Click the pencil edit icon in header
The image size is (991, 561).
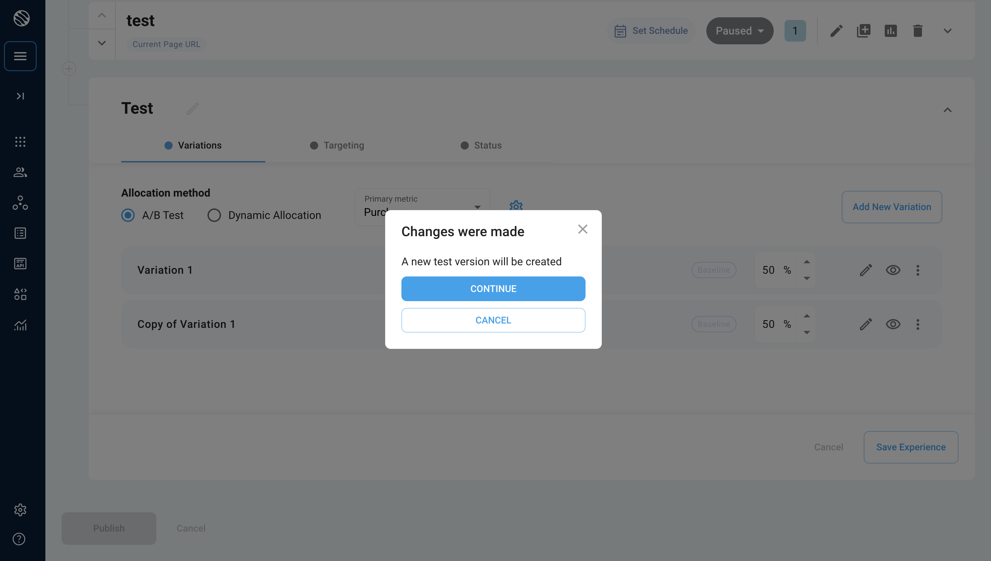(x=836, y=30)
